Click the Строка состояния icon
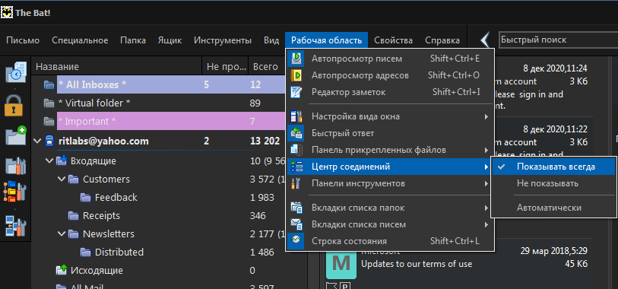 point(296,241)
